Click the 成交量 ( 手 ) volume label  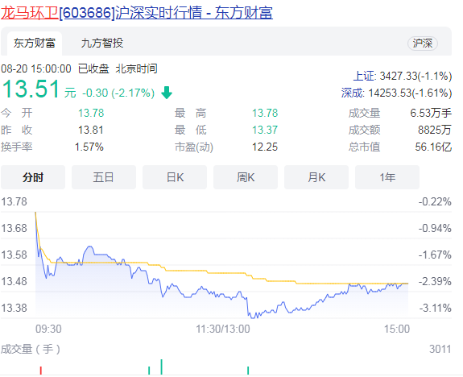31,350
